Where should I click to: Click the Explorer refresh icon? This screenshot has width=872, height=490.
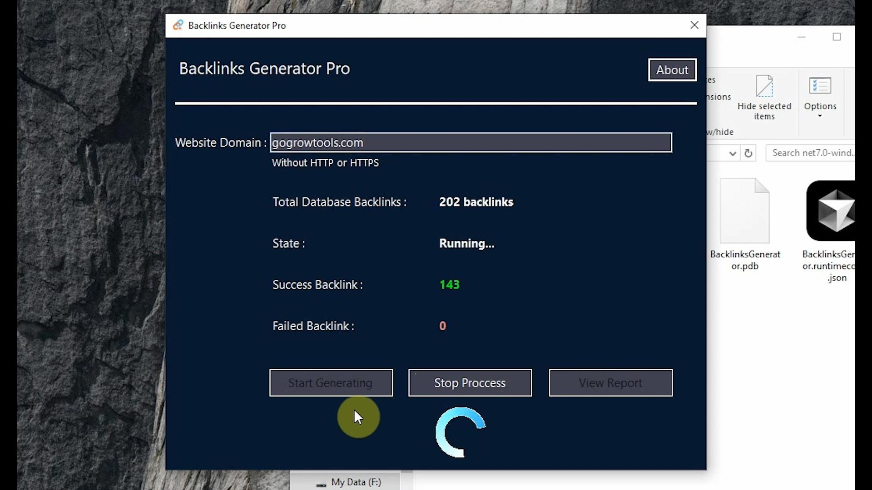748,153
